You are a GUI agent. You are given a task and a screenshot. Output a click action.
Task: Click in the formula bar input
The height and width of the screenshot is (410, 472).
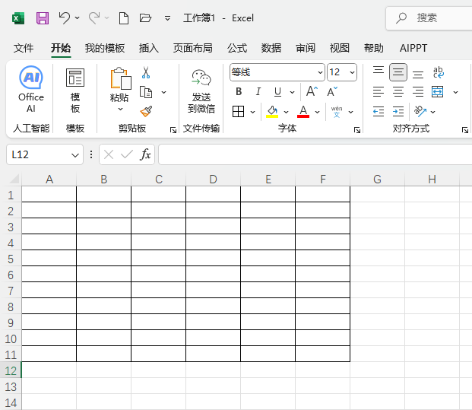coord(315,154)
